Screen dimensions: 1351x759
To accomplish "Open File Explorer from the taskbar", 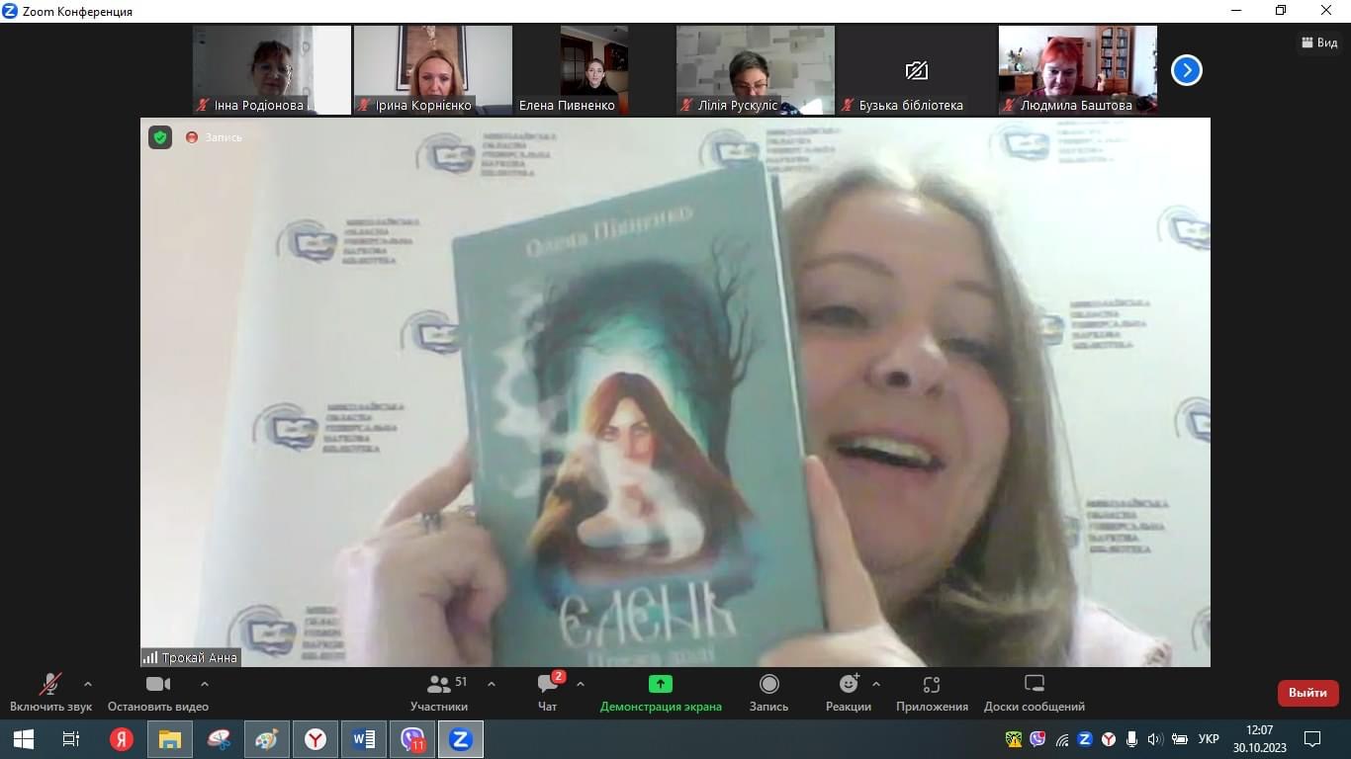I will click(170, 739).
